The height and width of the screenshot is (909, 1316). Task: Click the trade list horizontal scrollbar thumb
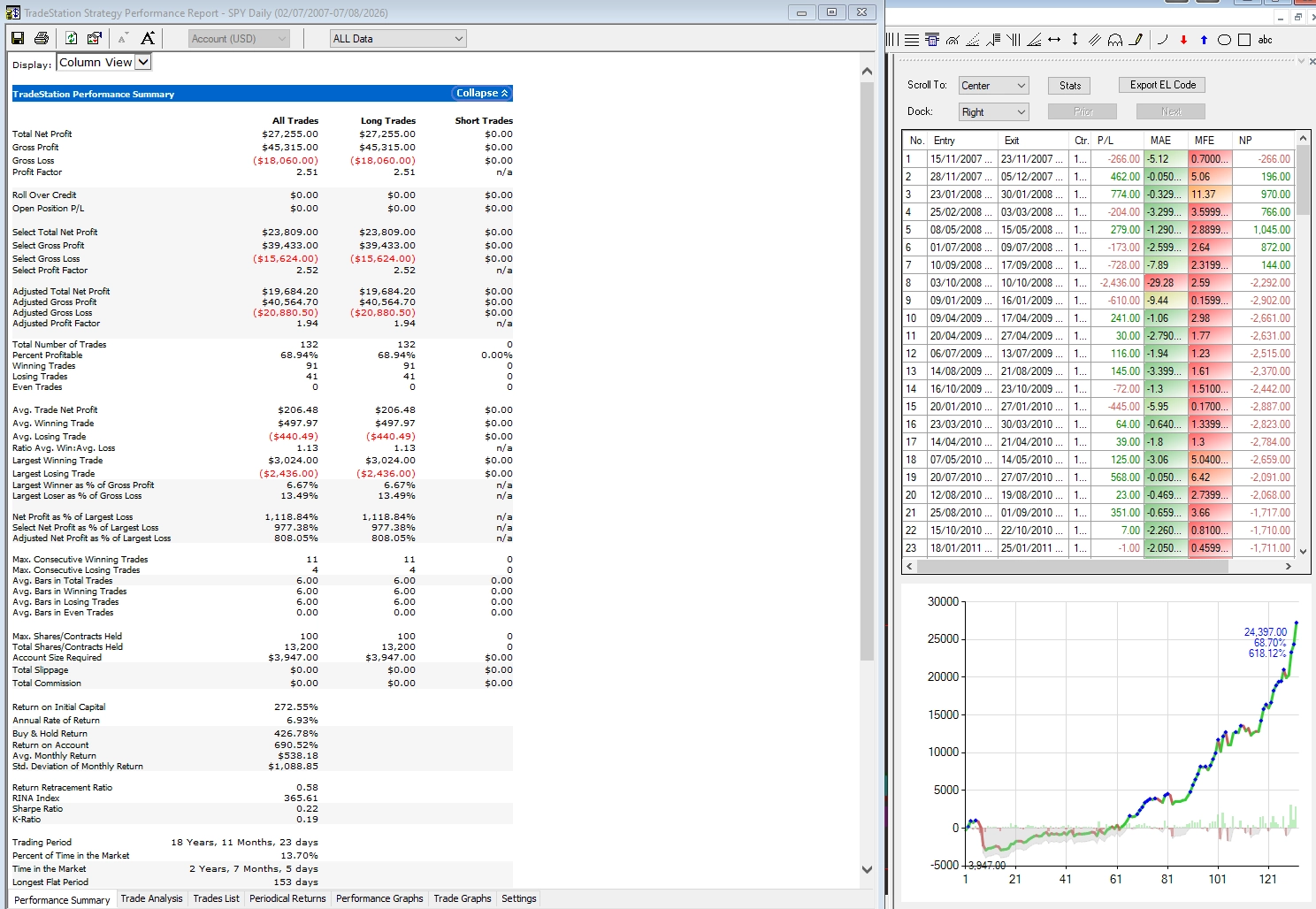point(1072,566)
